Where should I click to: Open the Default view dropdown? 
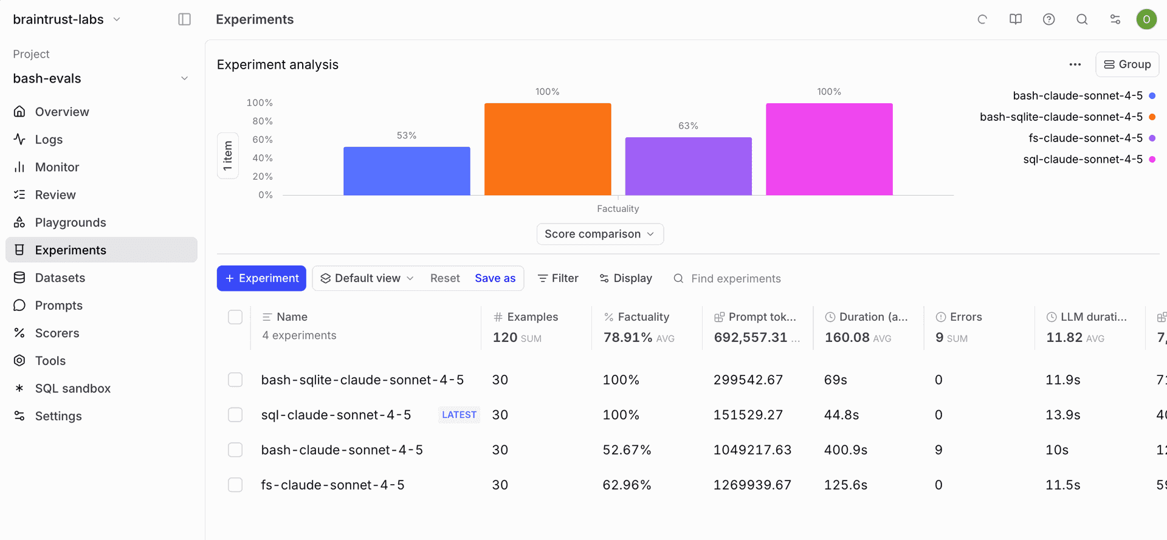tap(368, 278)
